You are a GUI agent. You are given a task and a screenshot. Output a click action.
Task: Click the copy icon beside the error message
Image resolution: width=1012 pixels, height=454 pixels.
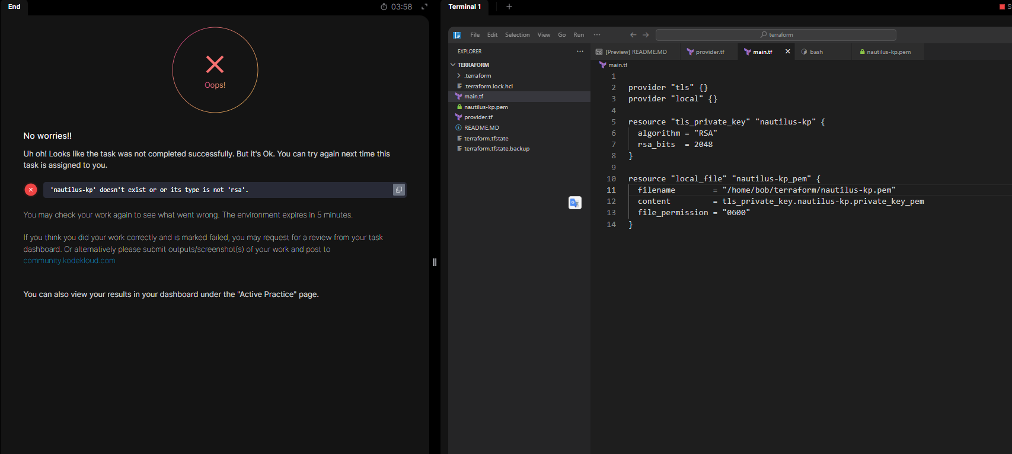click(x=399, y=190)
